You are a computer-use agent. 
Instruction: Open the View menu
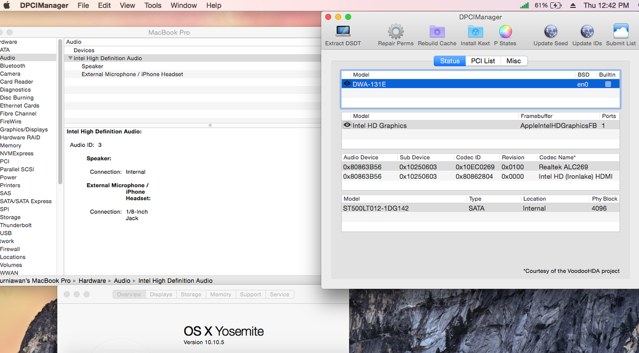(x=127, y=5)
